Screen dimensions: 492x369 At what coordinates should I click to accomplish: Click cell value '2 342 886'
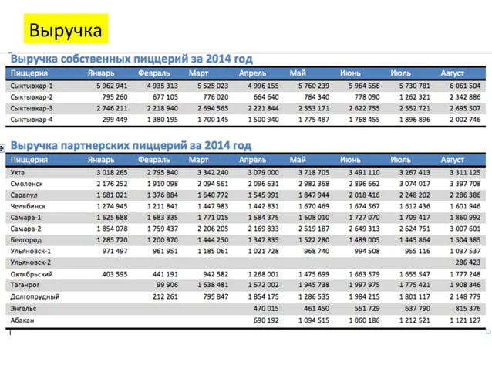click(x=465, y=97)
